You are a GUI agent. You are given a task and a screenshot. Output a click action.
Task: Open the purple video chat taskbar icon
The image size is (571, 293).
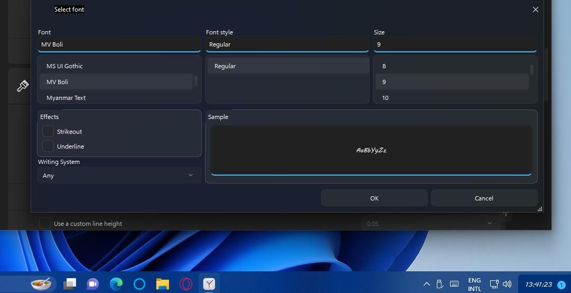(x=92, y=284)
